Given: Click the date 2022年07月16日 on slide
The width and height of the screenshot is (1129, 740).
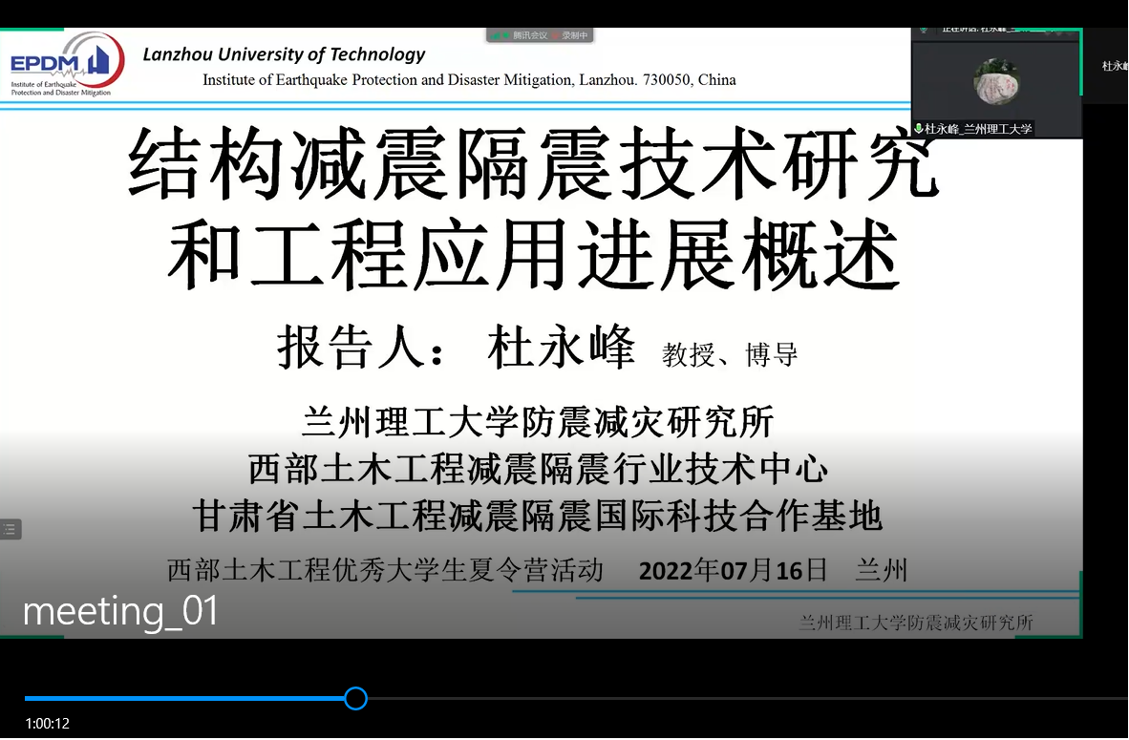Looking at the screenshot, I should tap(733, 571).
